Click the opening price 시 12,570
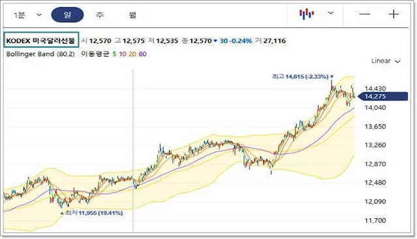Image resolution: width=417 pixels, height=239 pixels. coord(96,40)
